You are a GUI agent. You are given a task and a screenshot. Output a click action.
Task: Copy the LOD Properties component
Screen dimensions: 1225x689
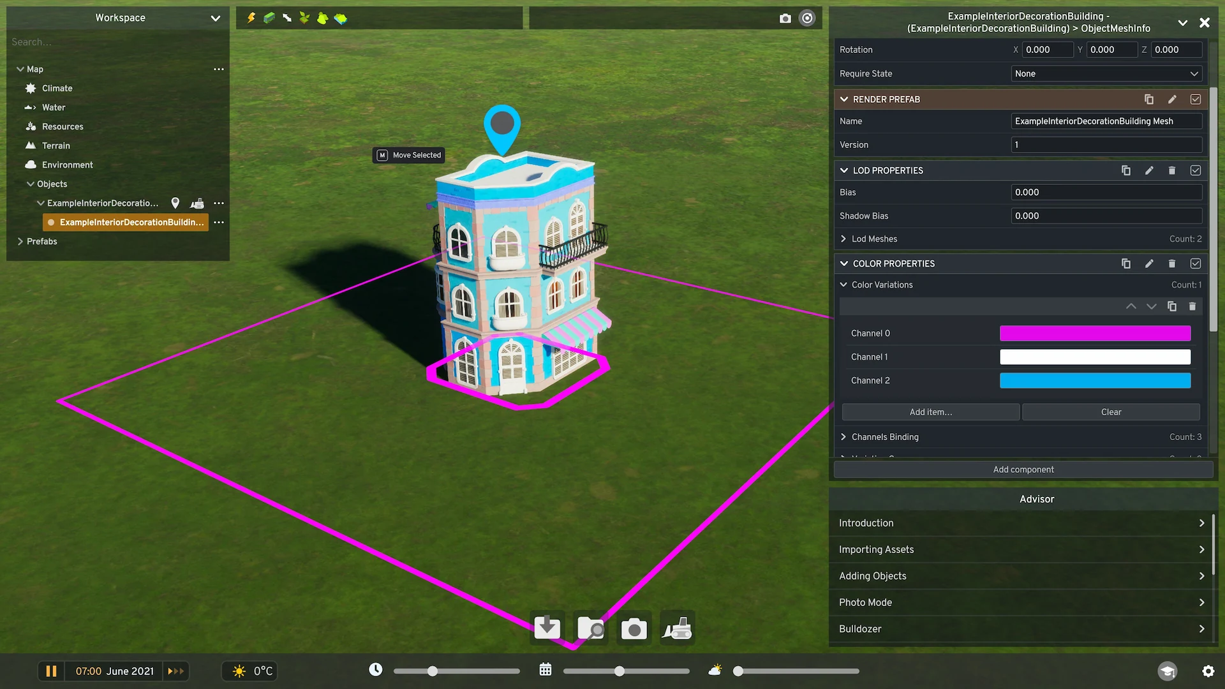[x=1126, y=170]
